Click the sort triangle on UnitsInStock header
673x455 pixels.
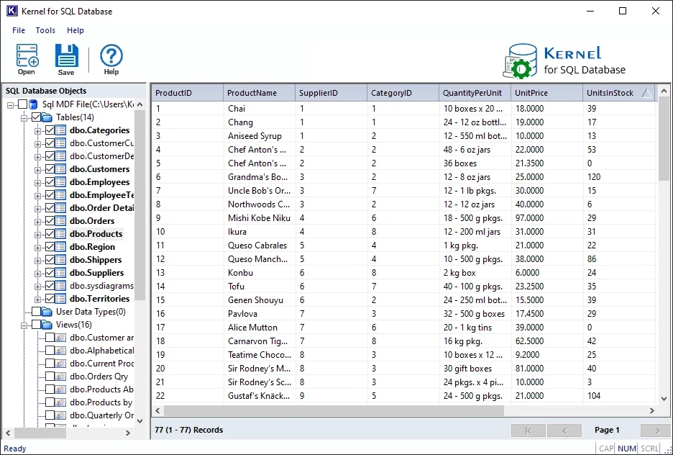[x=646, y=93]
